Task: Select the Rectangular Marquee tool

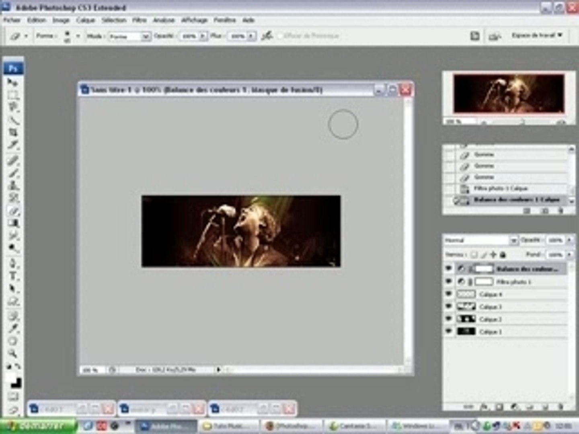Action: point(13,95)
